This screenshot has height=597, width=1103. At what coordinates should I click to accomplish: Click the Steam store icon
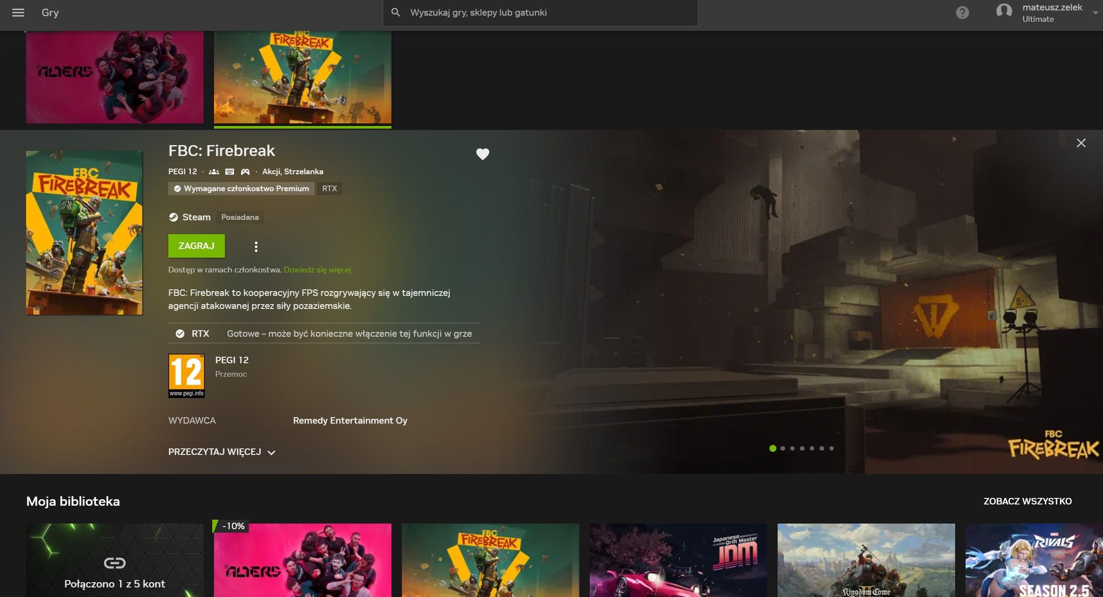click(x=174, y=217)
